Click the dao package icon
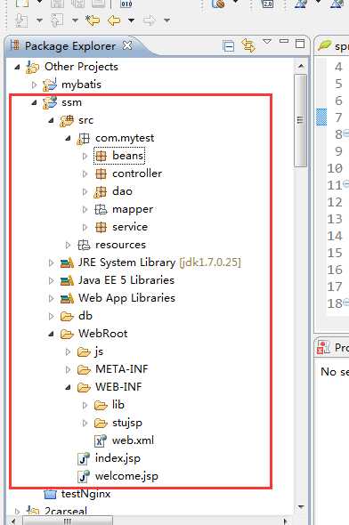The image size is (349, 525). coord(100,191)
